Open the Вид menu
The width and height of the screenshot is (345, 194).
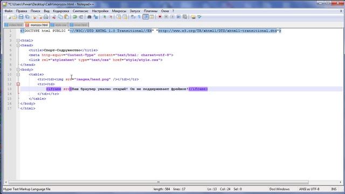(x=46, y=11)
